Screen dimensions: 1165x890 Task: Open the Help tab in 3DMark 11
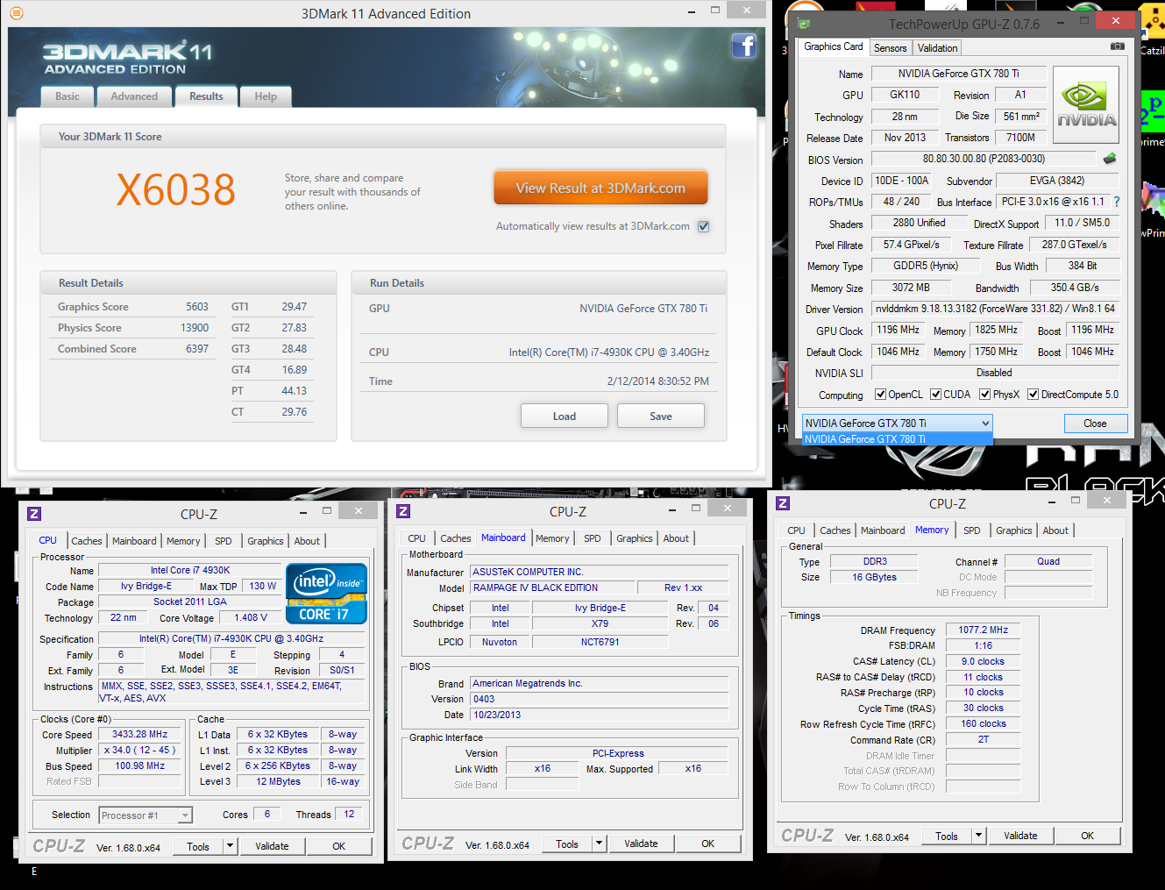point(266,96)
